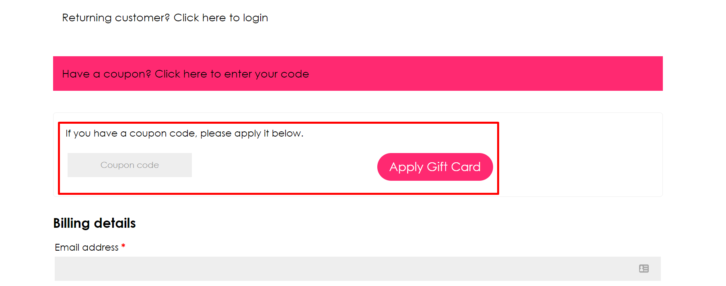This screenshot has height=286, width=726.
Task: Select the Billing details section heading
Action: click(x=94, y=223)
